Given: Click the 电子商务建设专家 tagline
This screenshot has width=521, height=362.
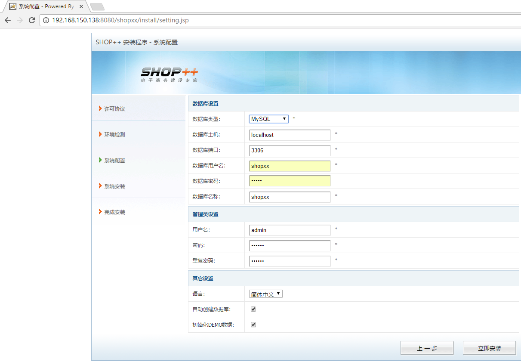Looking at the screenshot, I should click(x=169, y=80).
